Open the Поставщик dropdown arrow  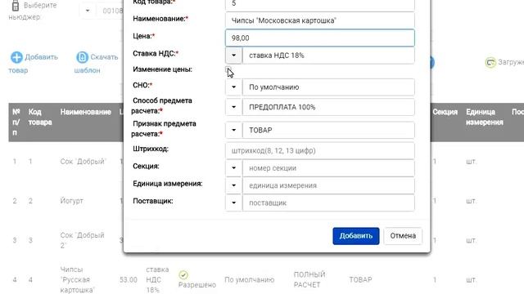[x=233, y=203]
